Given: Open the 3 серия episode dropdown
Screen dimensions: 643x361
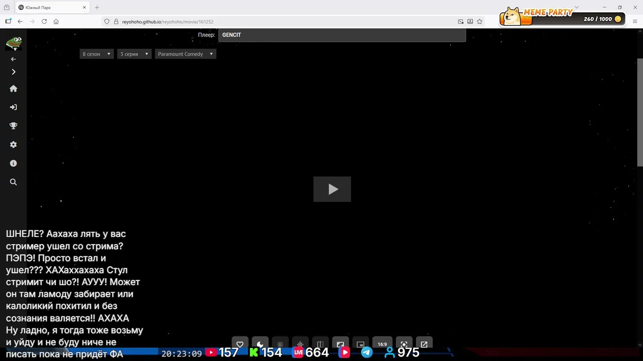Looking at the screenshot, I should click(134, 54).
